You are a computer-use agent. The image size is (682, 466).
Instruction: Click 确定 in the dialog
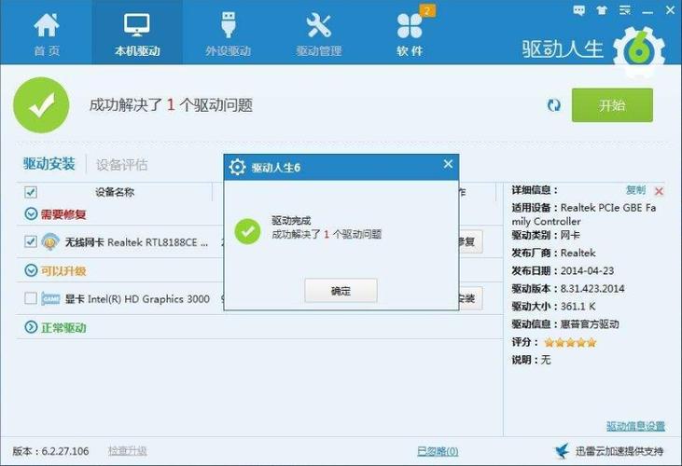pos(341,291)
